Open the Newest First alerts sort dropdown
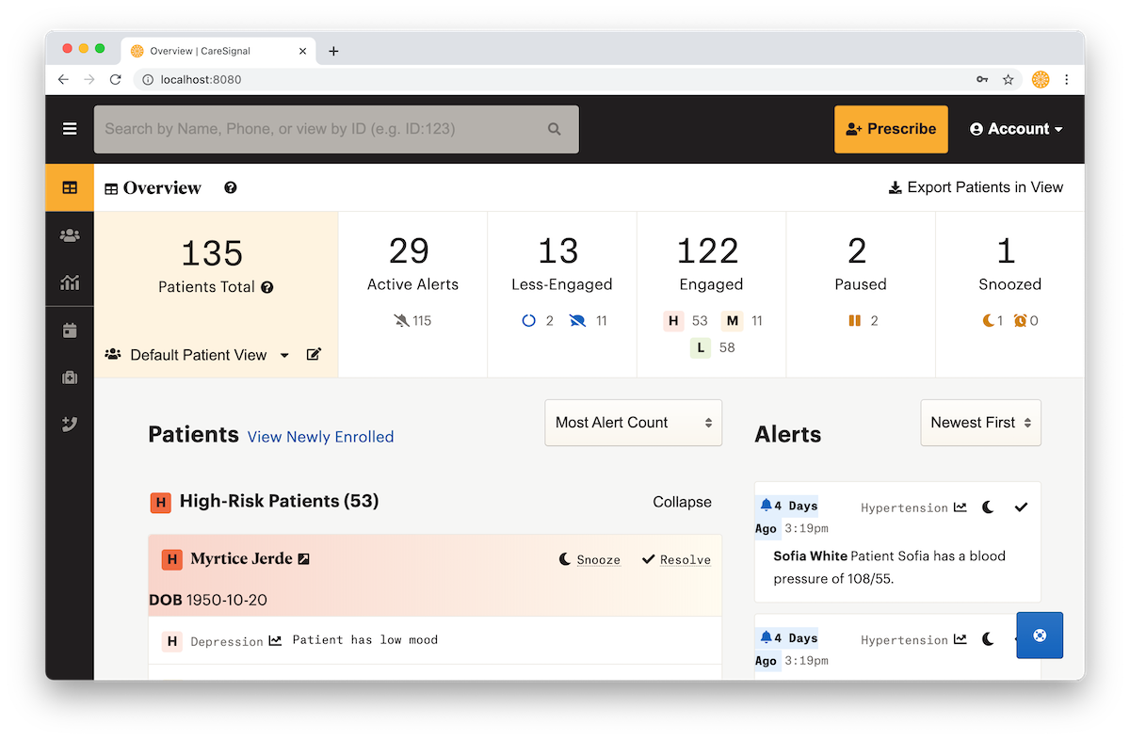Screen dimensions: 1130x740 pyautogui.click(x=981, y=423)
